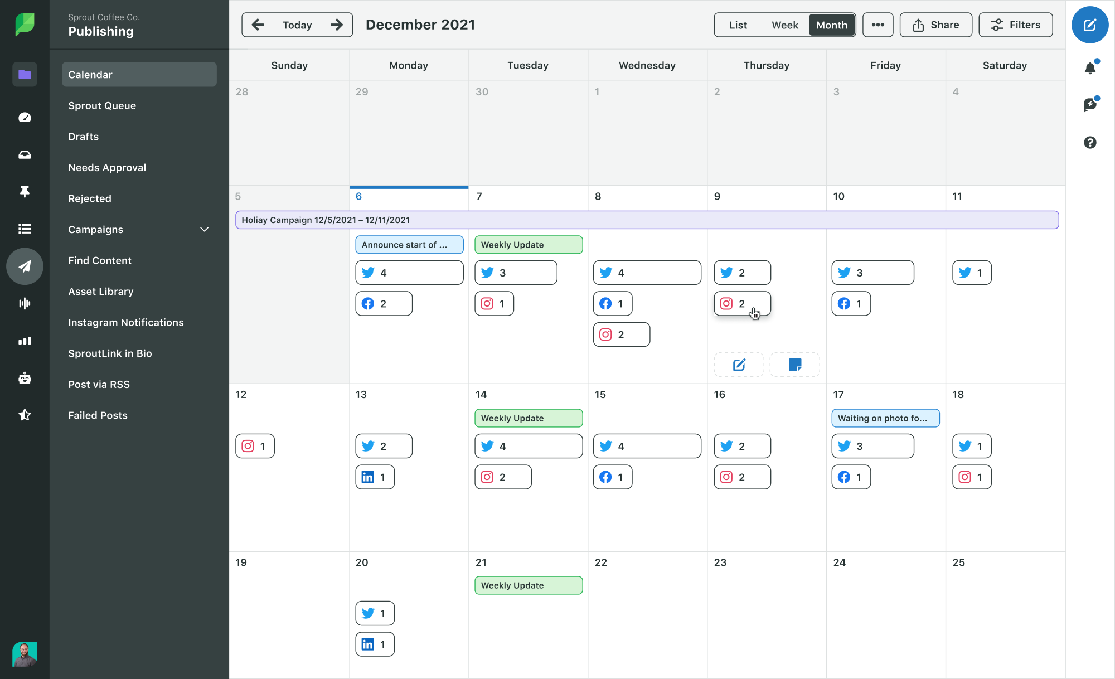Select the inbox messages icon

click(x=23, y=154)
